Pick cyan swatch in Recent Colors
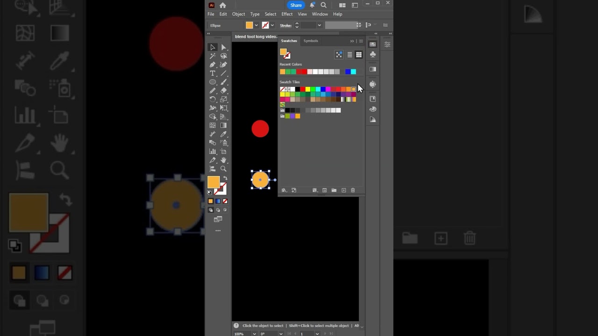Screen dimensions: 598x336 coord(354,72)
